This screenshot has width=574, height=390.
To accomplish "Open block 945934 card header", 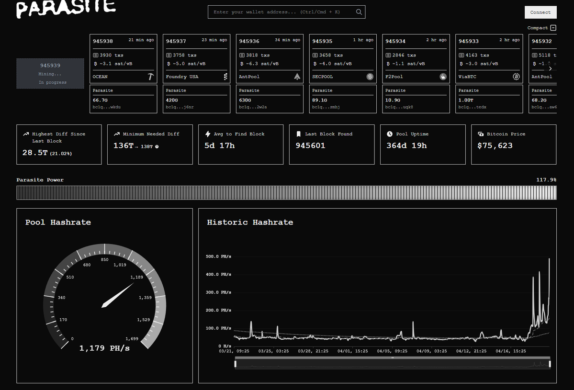I will [x=416, y=41].
